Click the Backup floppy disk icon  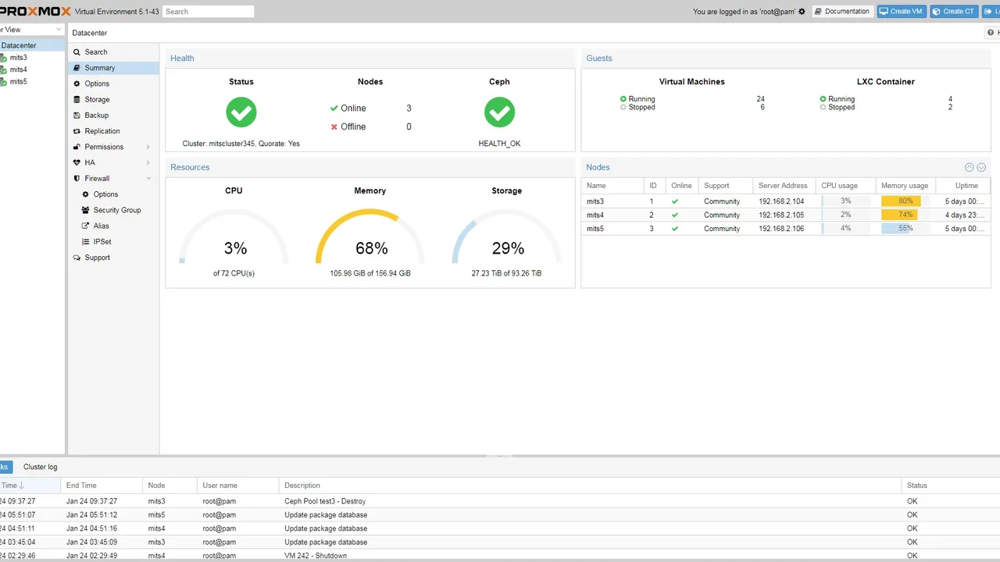[77, 116]
